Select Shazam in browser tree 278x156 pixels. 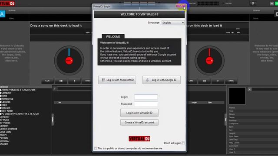click(4, 144)
